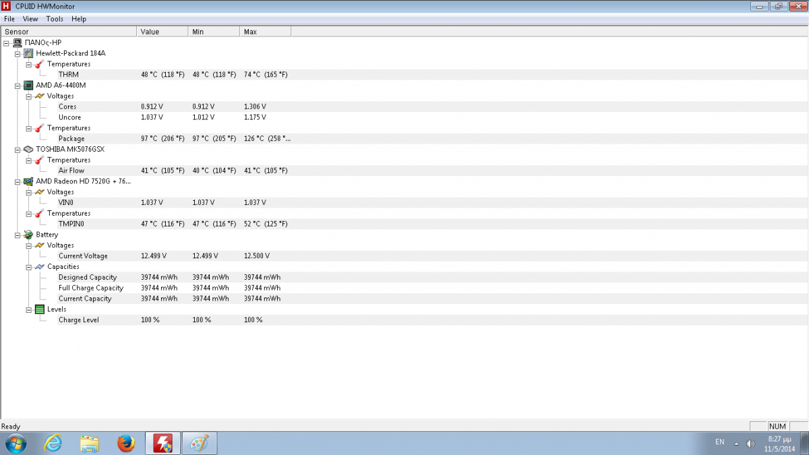Click the green Levels group icon

(x=40, y=309)
